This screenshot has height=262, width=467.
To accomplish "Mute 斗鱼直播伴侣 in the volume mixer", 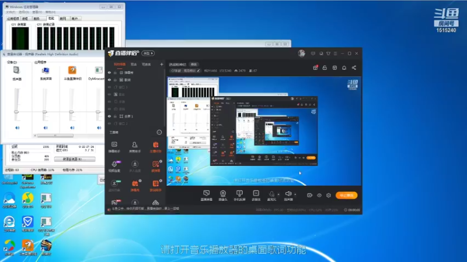I will 72,128.
